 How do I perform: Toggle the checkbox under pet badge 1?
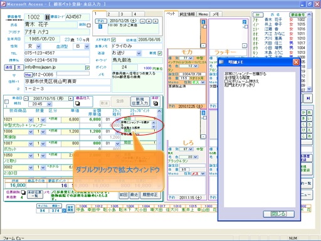(205, 27)
